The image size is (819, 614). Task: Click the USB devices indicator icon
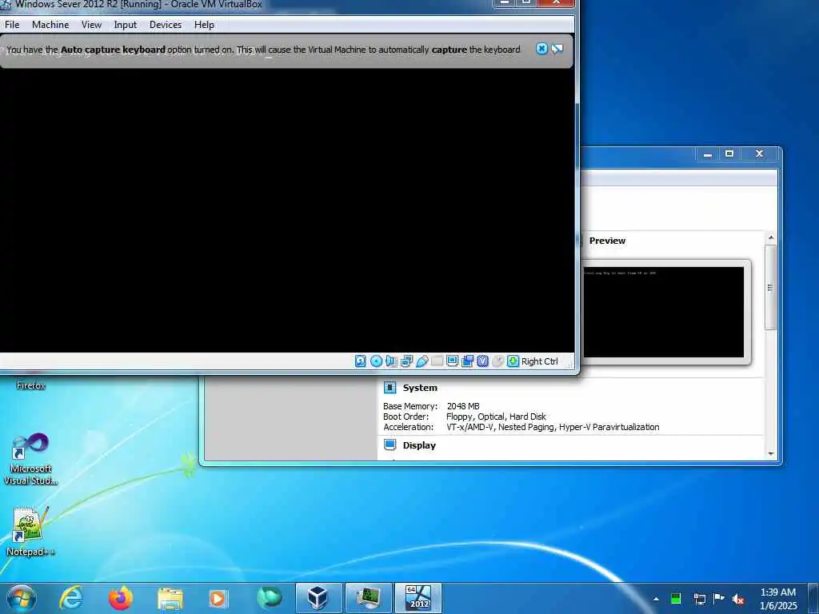(422, 361)
